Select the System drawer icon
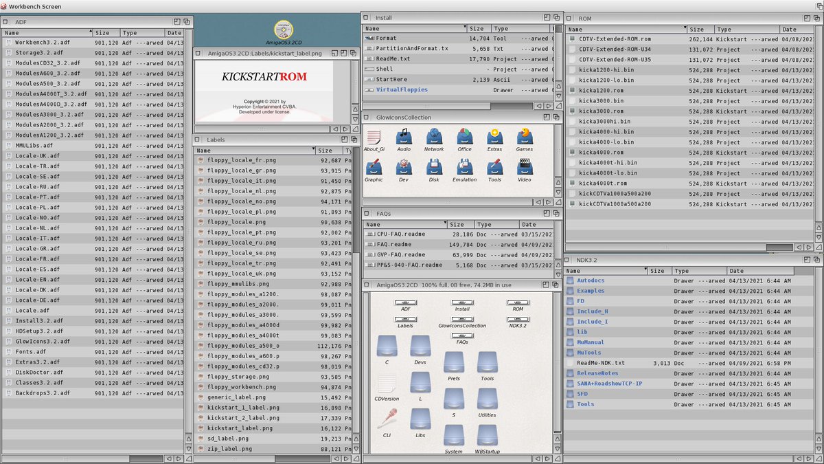 [x=454, y=435]
